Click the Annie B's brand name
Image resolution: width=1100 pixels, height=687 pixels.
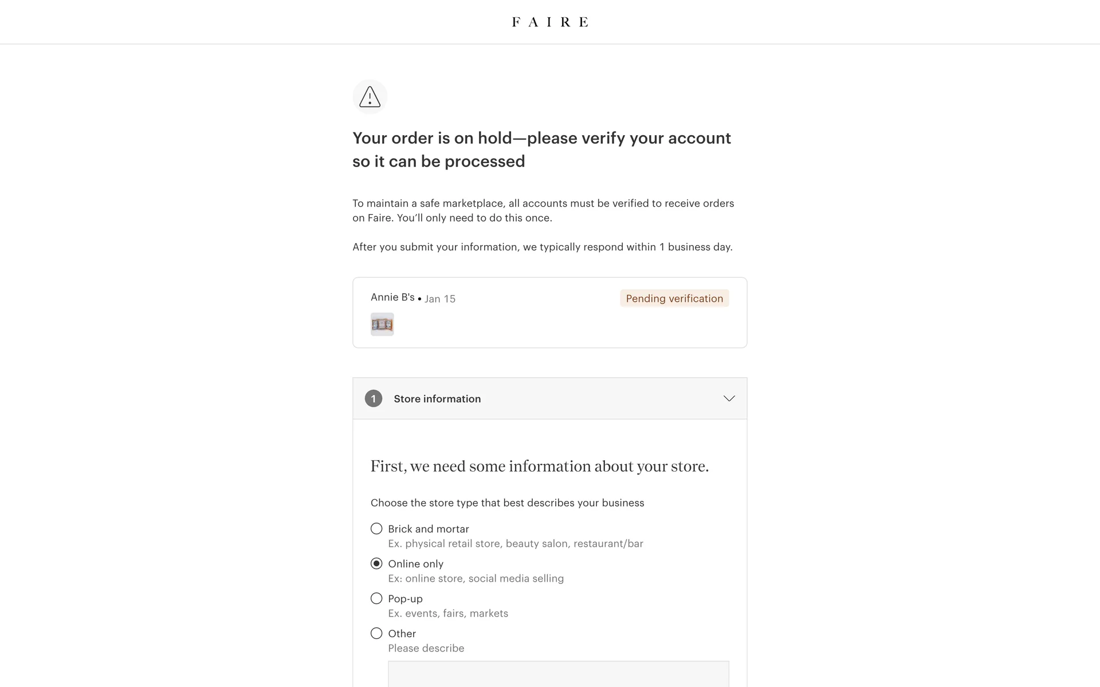point(392,297)
